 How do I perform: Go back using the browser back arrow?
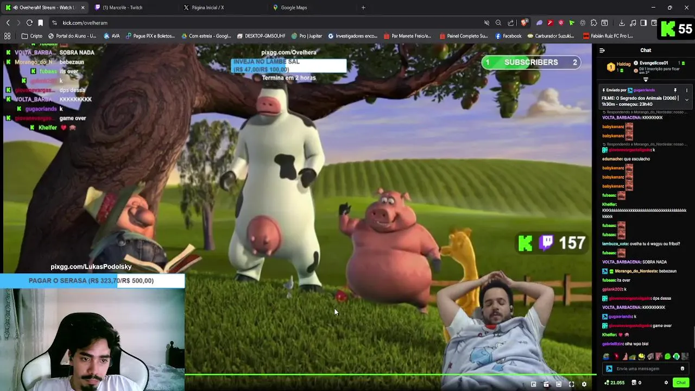8,23
